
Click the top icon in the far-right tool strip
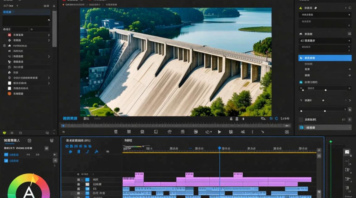pyautogui.click(x=347, y=152)
